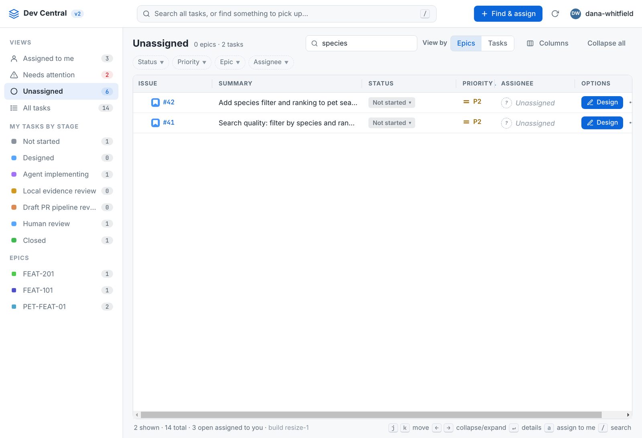Click the Dev Central stacked-layers logo
The height and width of the screenshot is (438, 642).
14,14
